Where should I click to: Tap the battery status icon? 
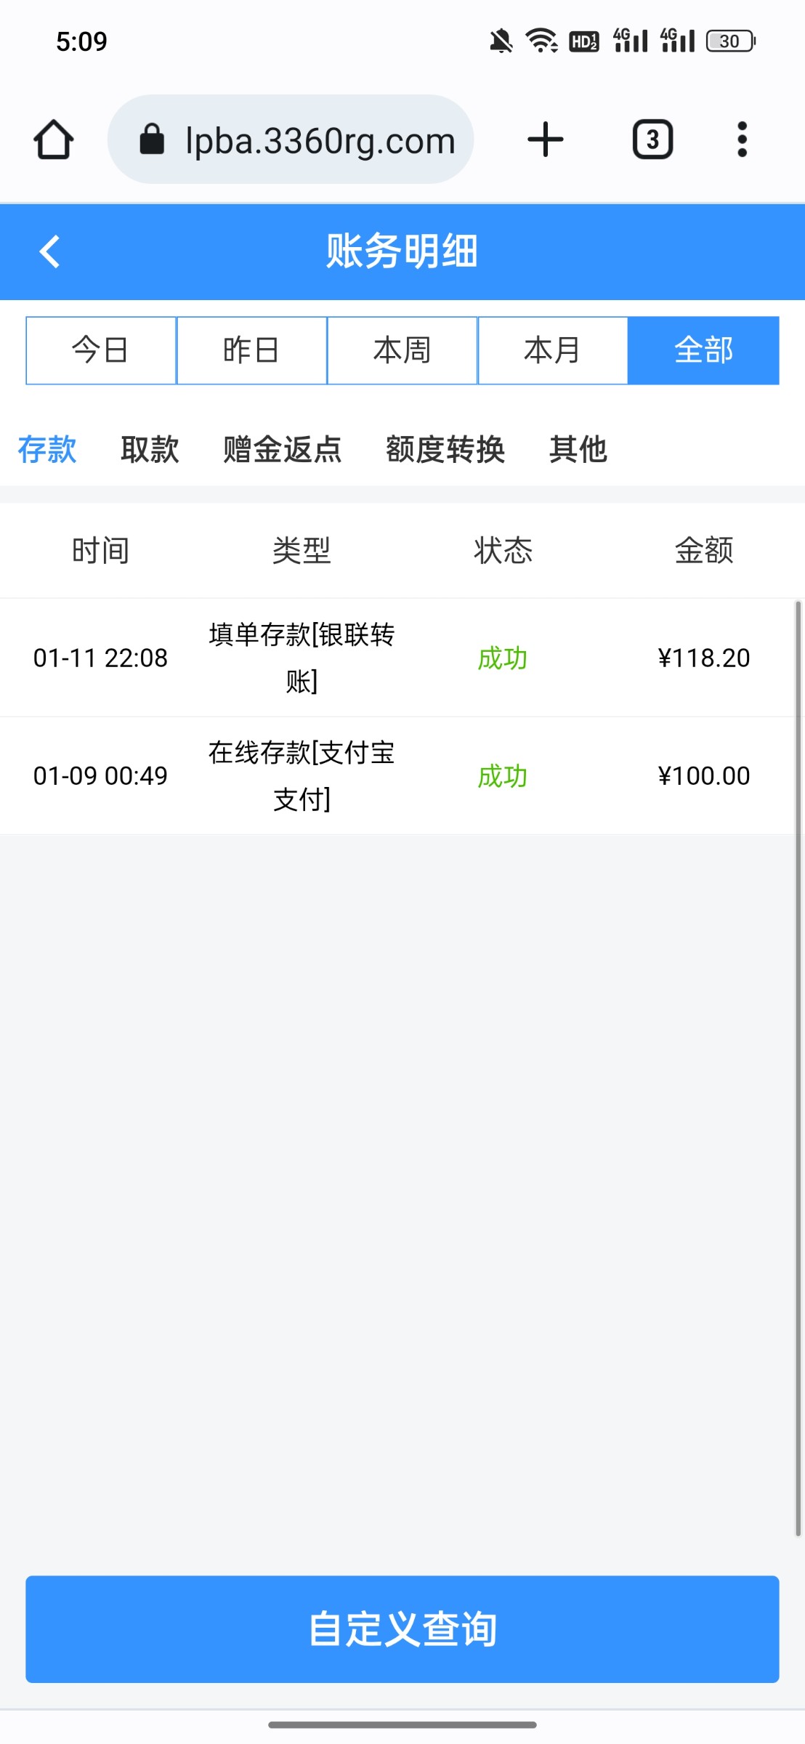click(x=731, y=41)
